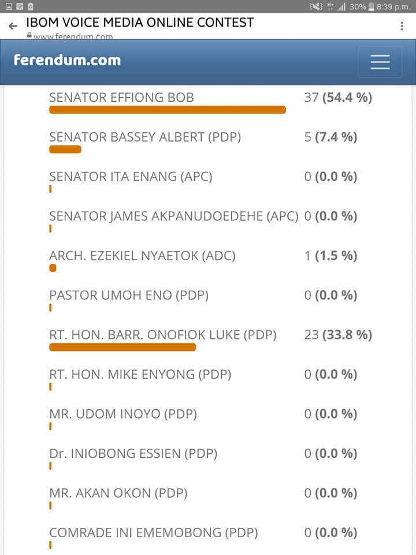Tap the padlock icon beside the URL
This screenshot has height=555, width=416.
29,36
